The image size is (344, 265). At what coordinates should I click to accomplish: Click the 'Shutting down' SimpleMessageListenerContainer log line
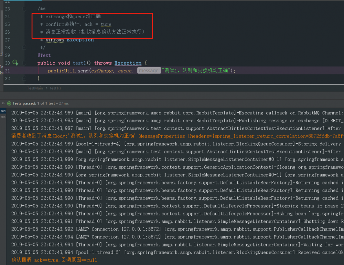click(178, 221)
